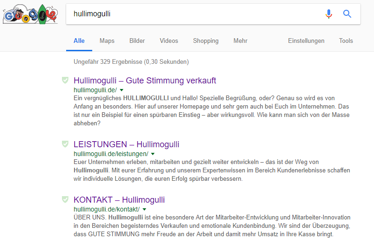The width and height of the screenshot is (374, 246).
Task: Activate voice search microphone icon
Action: pyautogui.click(x=329, y=14)
